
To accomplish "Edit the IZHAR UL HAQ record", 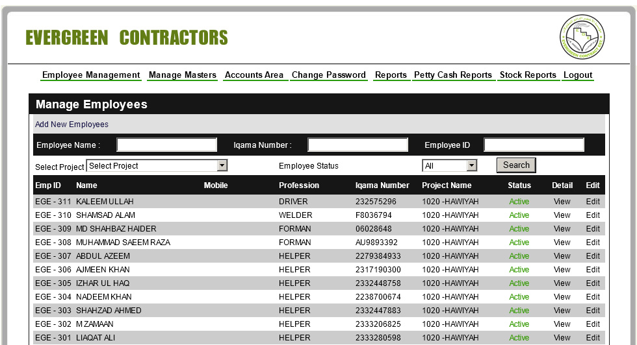I will pos(593,283).
